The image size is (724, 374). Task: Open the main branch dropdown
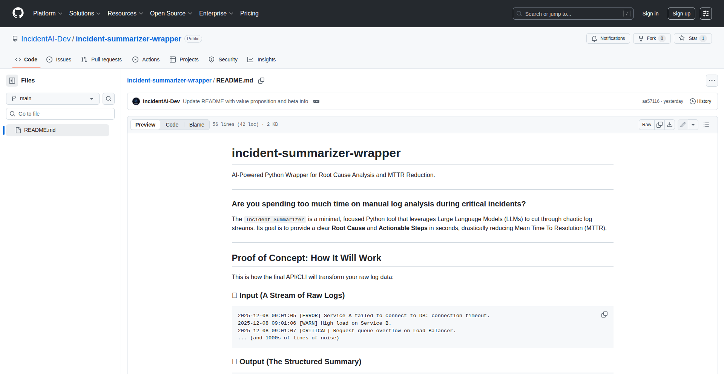point(53,99)
